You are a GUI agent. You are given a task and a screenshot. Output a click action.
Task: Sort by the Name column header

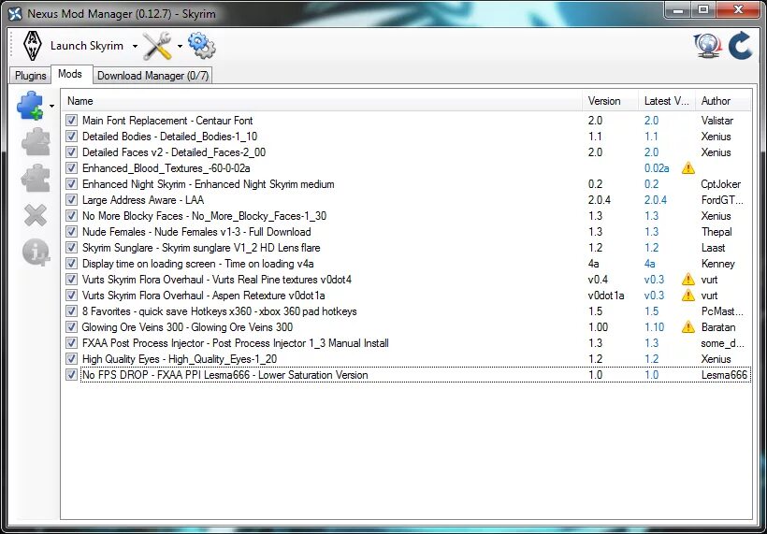tap(322, 101)
